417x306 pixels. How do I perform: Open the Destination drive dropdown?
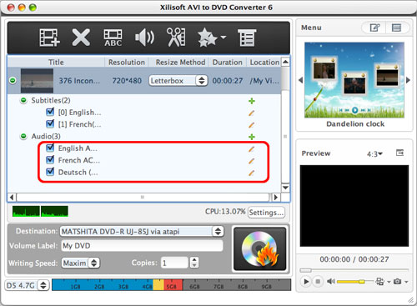pos(142,231)
